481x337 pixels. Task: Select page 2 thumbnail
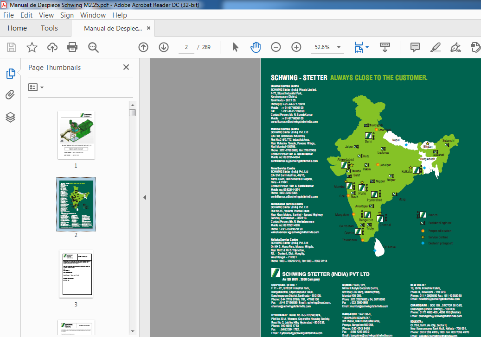(x=76, y=204)
